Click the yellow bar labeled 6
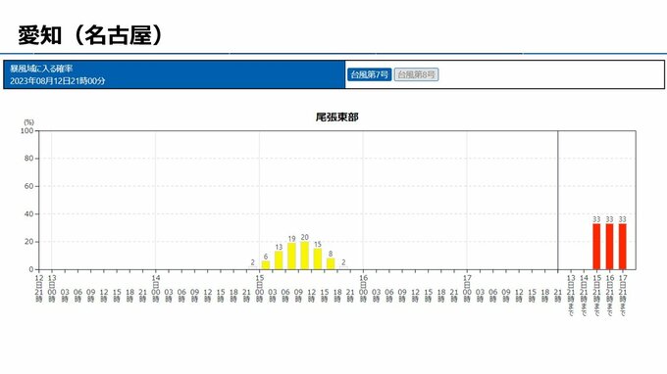Image resolution: width=667 pixels, height=374 pixels. point(266,265)
